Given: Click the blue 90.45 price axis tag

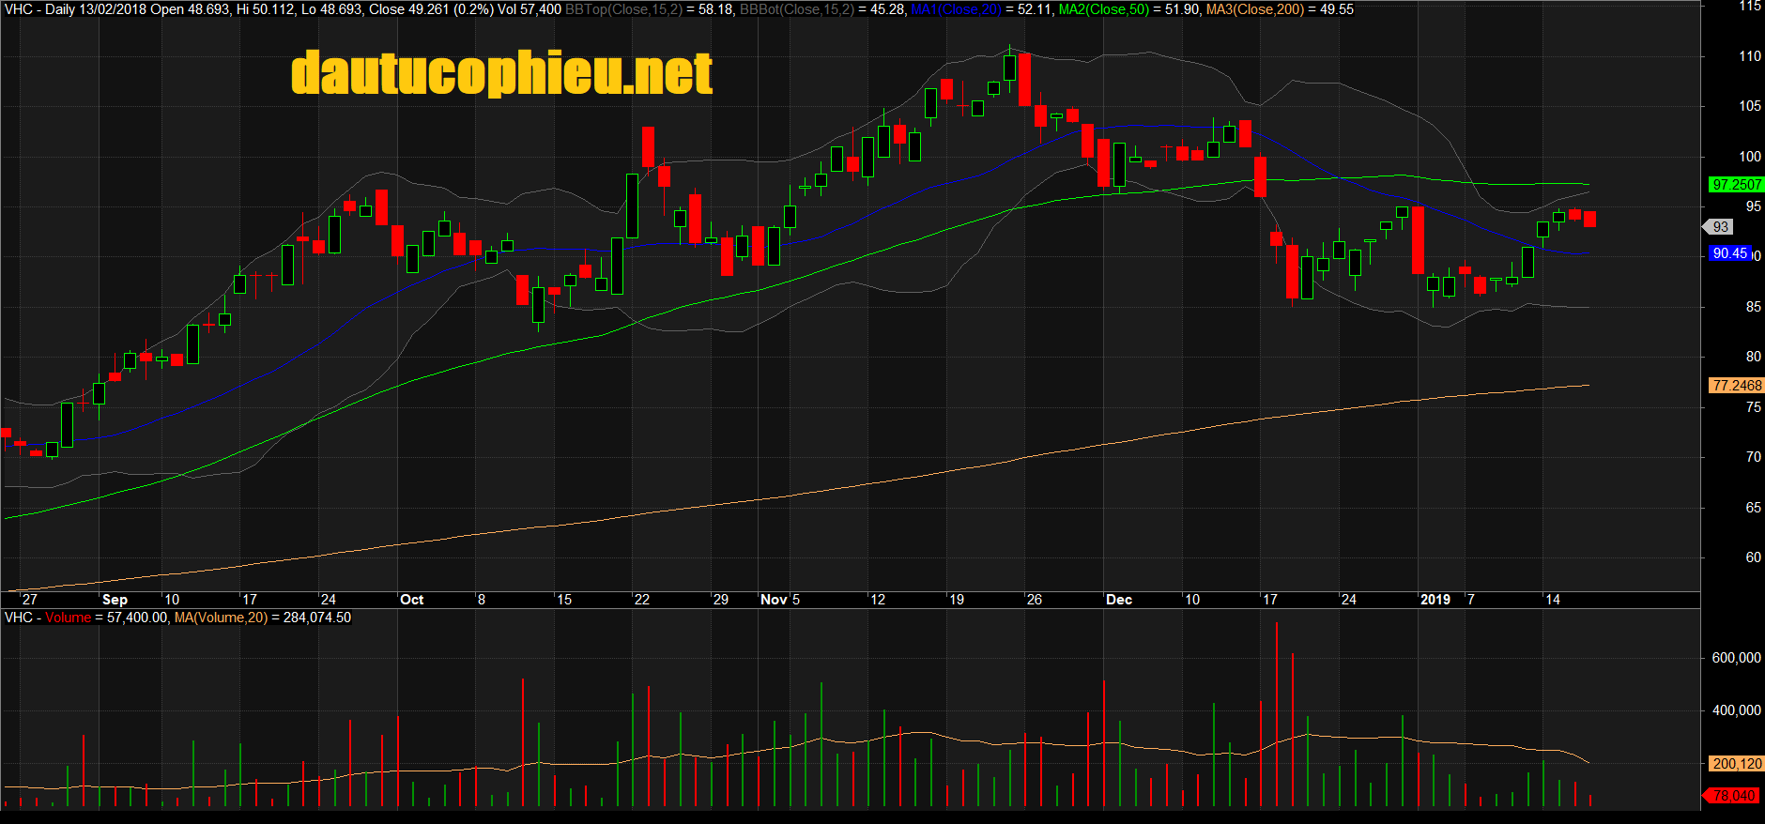Looking at the screenshot, I should [1729, 253].
